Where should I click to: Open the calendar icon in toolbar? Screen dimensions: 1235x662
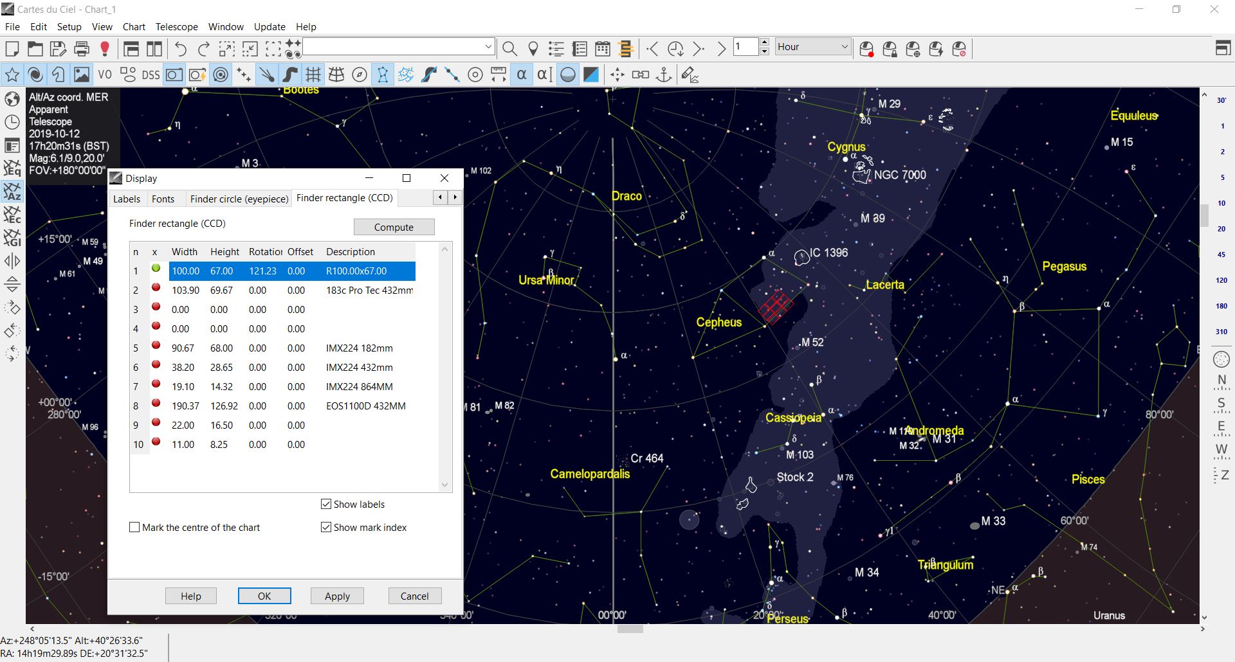point(603,49)
